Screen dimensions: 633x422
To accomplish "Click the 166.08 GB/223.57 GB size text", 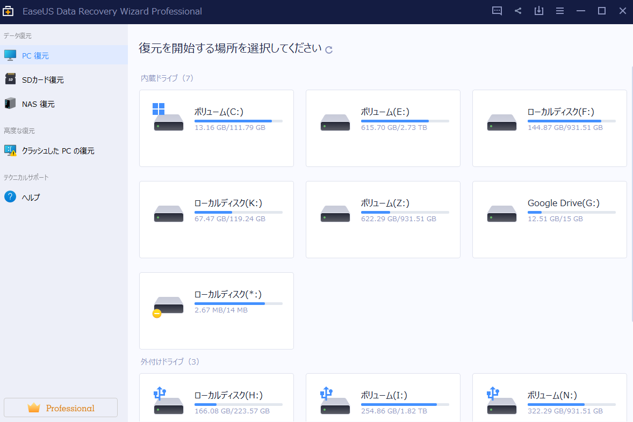I will coord(232,411).
